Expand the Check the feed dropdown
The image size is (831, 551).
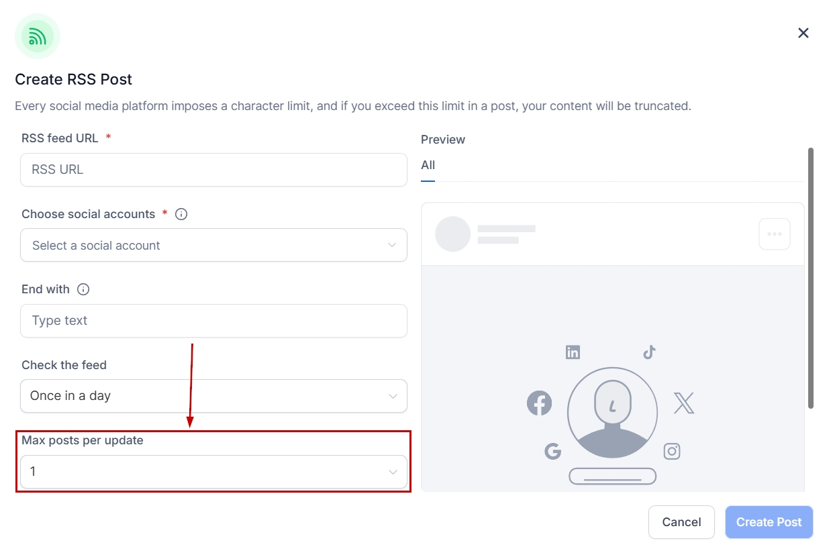(213, 396)
